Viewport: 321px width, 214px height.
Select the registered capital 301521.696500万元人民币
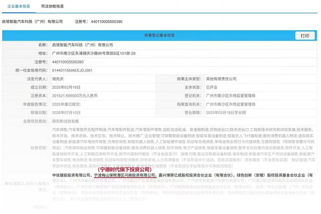(x=75, y=96)
